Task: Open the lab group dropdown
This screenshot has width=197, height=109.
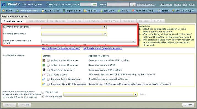Action: [74, 27]
